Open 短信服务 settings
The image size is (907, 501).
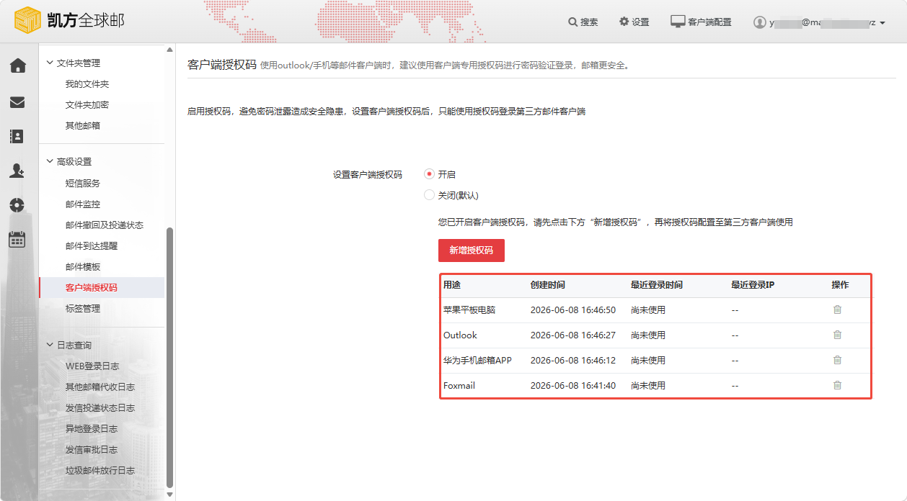click(x=83, y=184)
